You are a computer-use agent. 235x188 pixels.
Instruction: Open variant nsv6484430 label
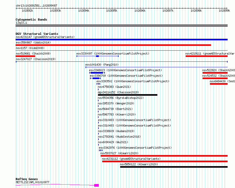(222, 81)
